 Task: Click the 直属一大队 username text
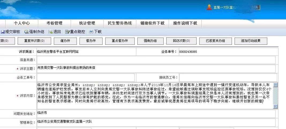tap(225, 7)
